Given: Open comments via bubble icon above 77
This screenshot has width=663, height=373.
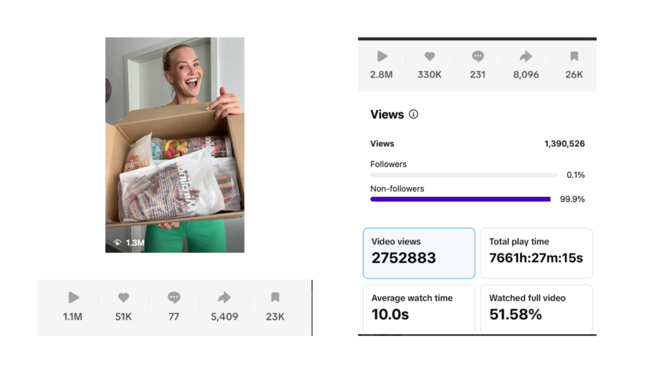Looking at the screenshot, I should click(x=174, y=298).
